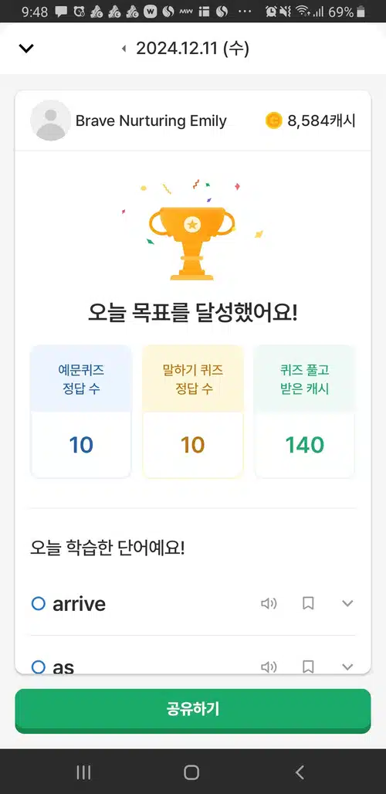The height and width of the screenshot is (794, 386).
Task: Tap the green 공유하기 share button
Action: 193,711
